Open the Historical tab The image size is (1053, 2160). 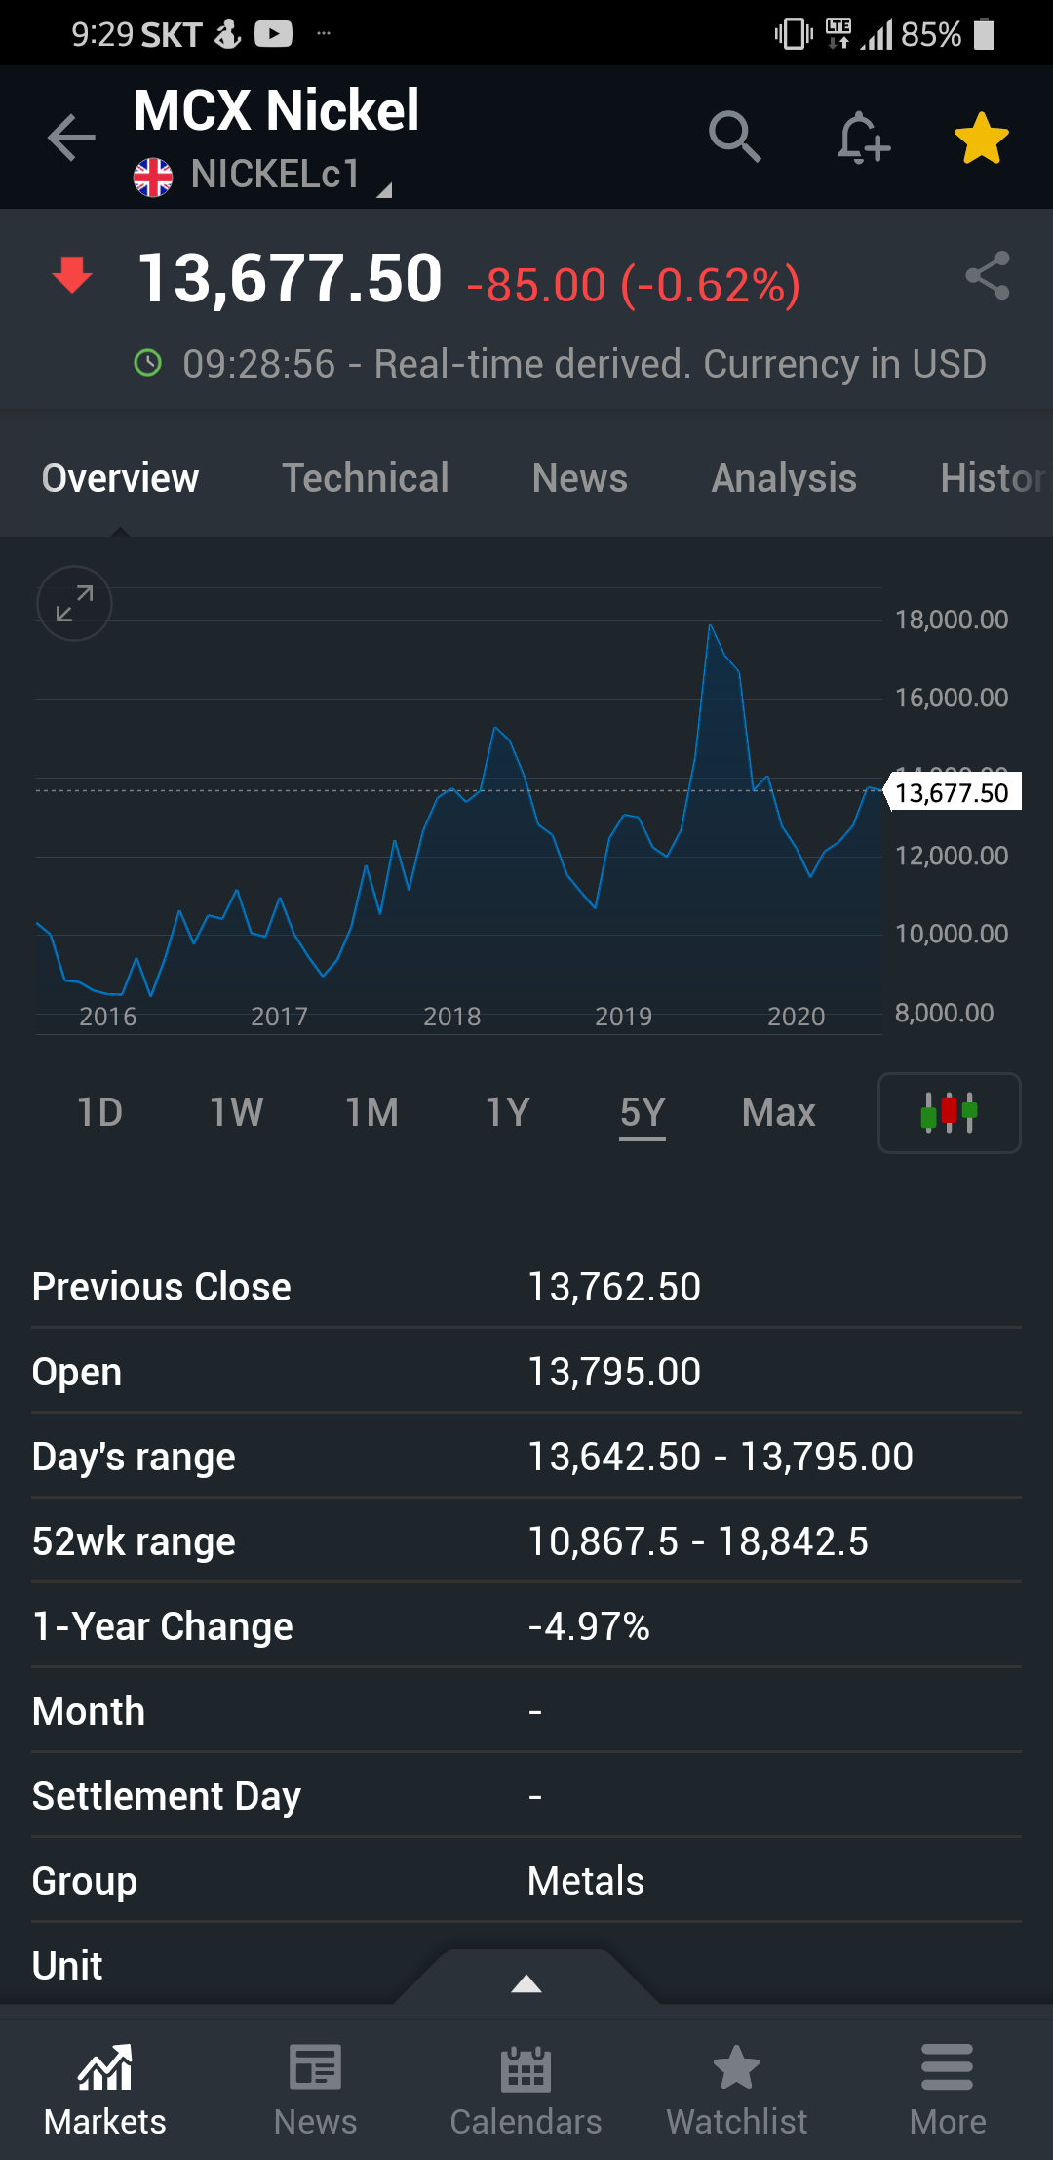pyautogui.click(x=994, y=478)
